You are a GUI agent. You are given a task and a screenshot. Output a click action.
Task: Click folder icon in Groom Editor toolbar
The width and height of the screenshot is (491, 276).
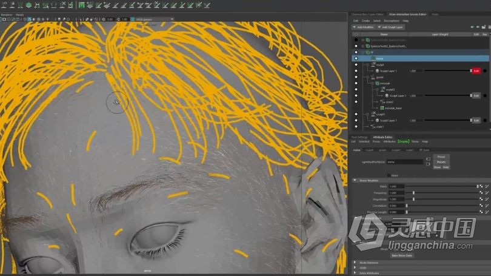coord(484,27)
